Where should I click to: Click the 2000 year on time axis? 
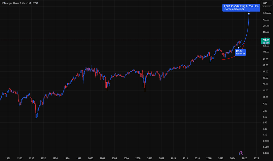(x=91, y=158)
